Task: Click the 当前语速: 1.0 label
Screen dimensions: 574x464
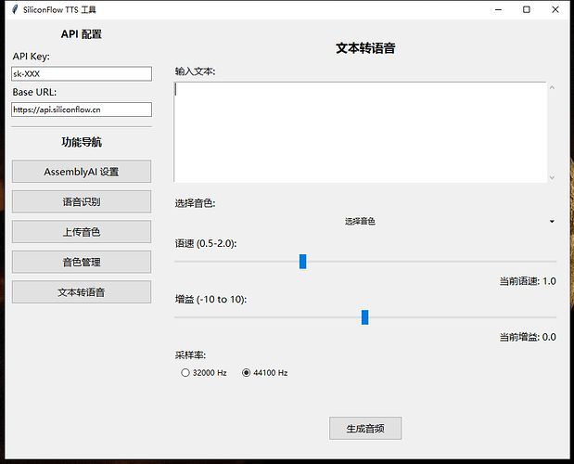Action: pos(528,281)
